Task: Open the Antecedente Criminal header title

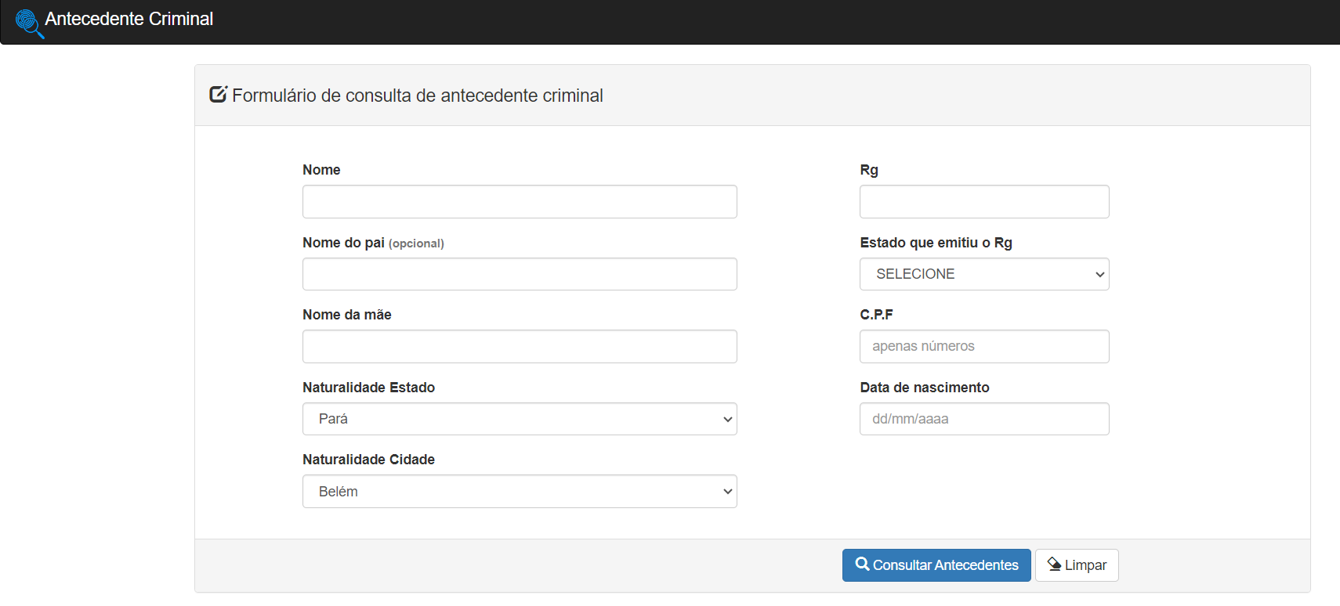Action: 129,19
